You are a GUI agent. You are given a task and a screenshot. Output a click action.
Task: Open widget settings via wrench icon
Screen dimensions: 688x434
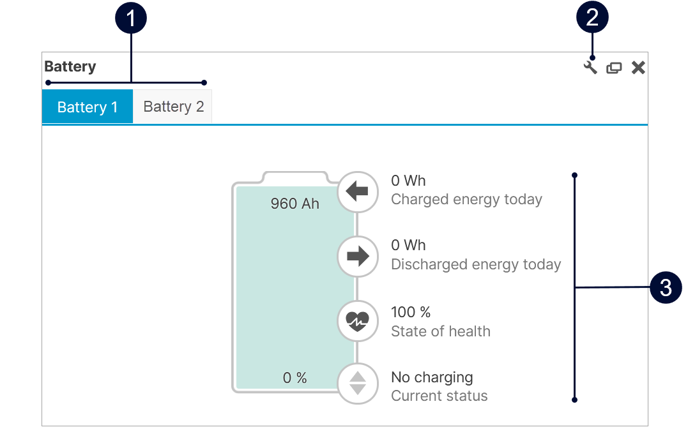(x=590, y=67)
